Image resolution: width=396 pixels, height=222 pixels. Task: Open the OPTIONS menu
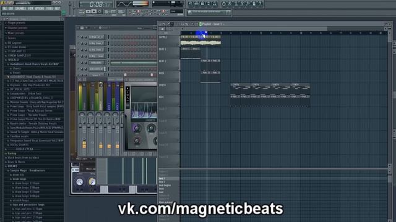pos(40,9)
